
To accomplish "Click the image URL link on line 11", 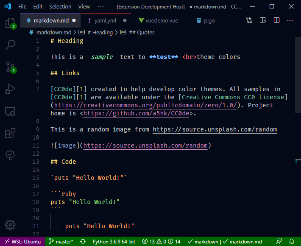I will coord(145,145).
